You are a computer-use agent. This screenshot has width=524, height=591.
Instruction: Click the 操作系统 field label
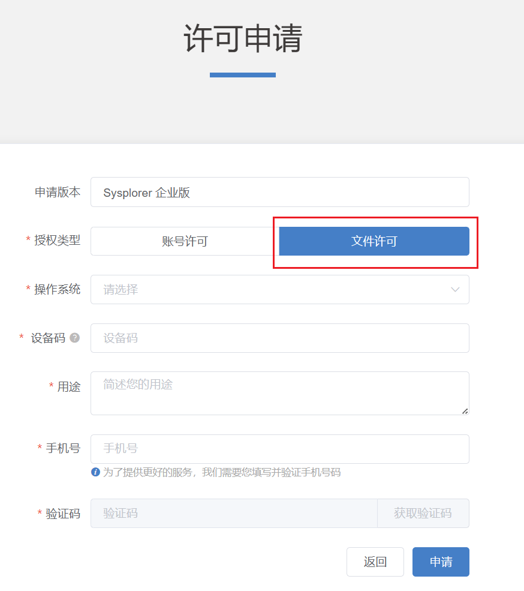57,289
